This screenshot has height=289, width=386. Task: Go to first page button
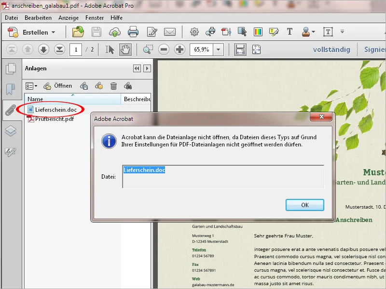[x=12, y=50]
